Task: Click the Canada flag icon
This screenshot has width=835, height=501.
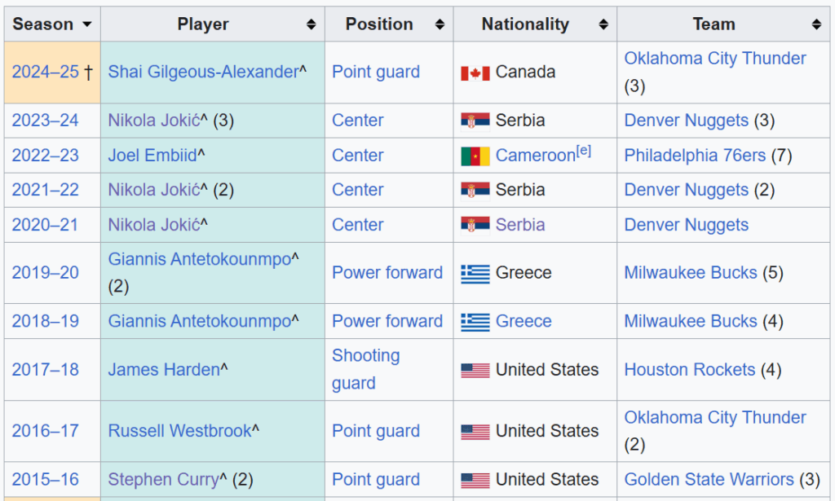Action: [x=475, y=73]
